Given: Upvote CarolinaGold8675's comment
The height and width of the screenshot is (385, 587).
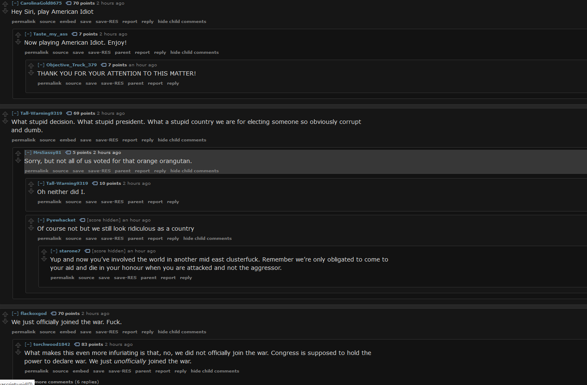Looking at the screenshot, I should click(5, 4).
